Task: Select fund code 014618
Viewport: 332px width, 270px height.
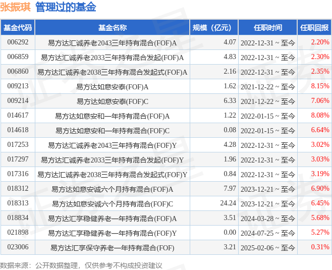Action: coord(18,130)
